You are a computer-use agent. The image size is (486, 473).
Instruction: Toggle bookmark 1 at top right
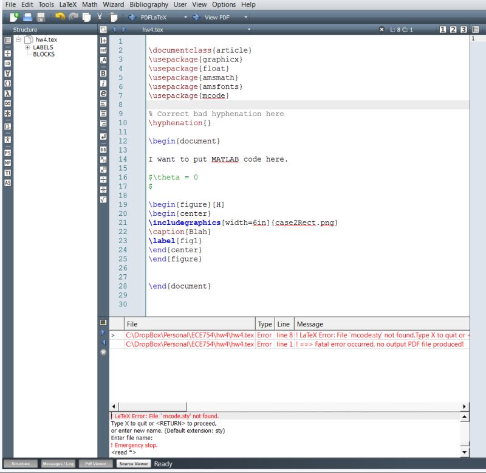(443, 29)
